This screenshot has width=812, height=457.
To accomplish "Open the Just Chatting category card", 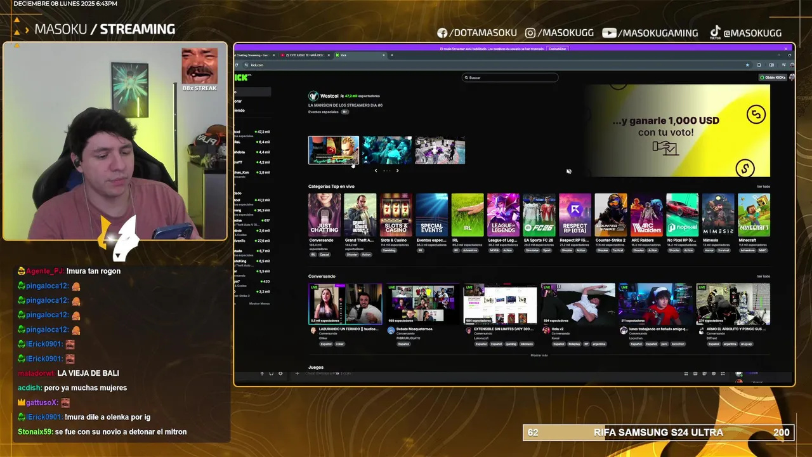I will click(x=324, y=215).
